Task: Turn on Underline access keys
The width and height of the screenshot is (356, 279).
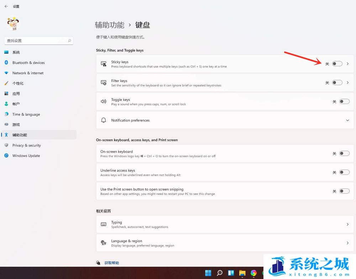Action: pos(344,172)
